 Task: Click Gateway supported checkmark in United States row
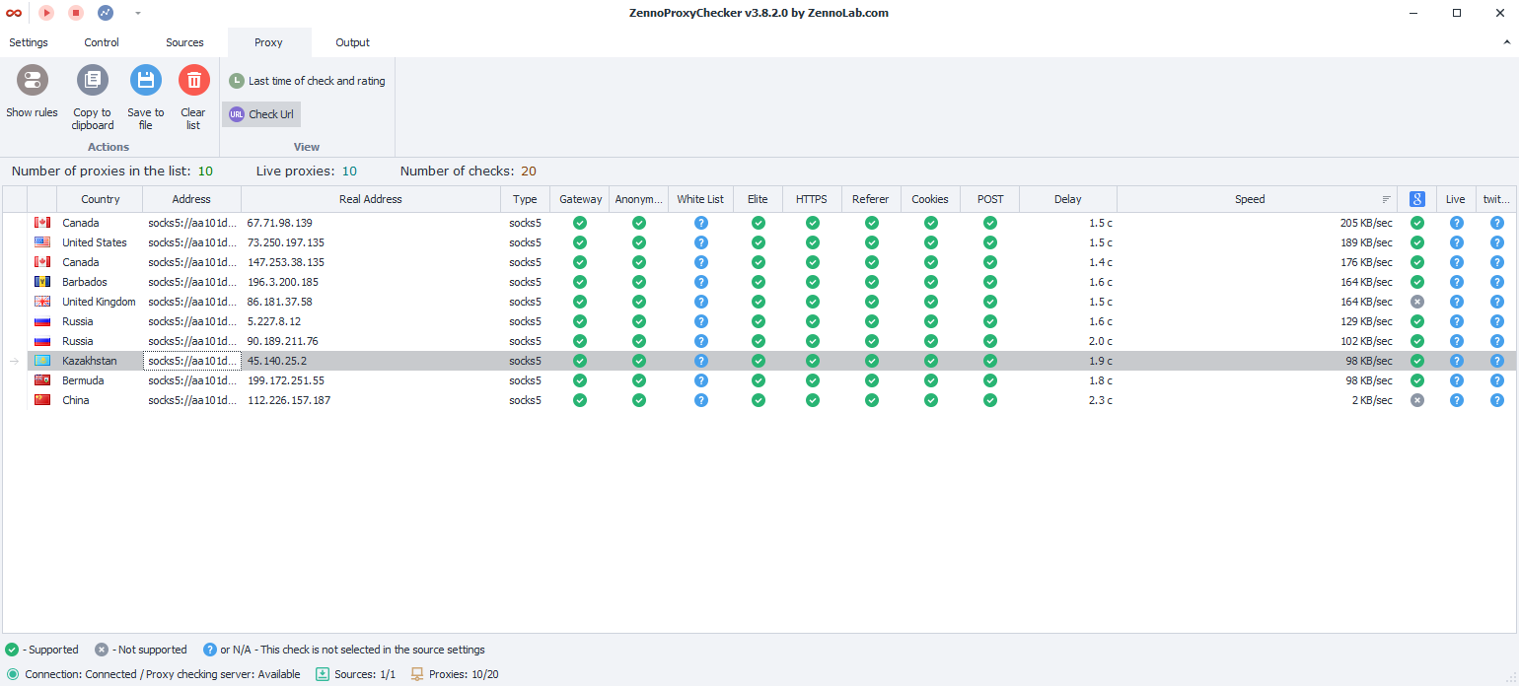(x=580, y=242)
